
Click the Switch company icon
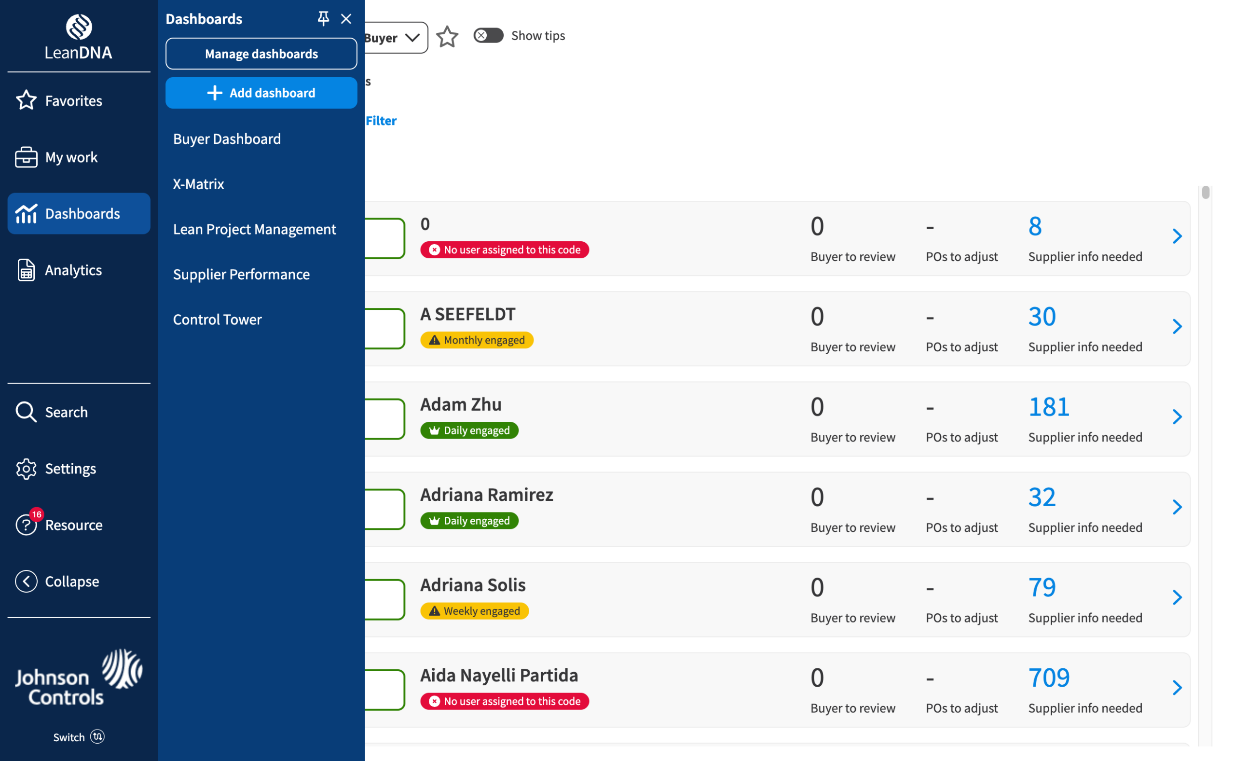click(x=97, y=737)
